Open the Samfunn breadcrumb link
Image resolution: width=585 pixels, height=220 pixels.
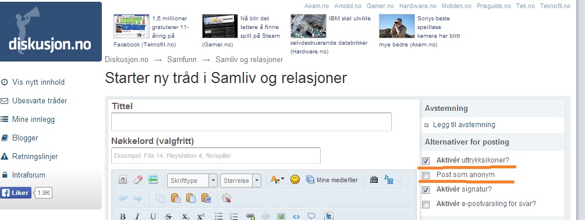click(182, 60)
